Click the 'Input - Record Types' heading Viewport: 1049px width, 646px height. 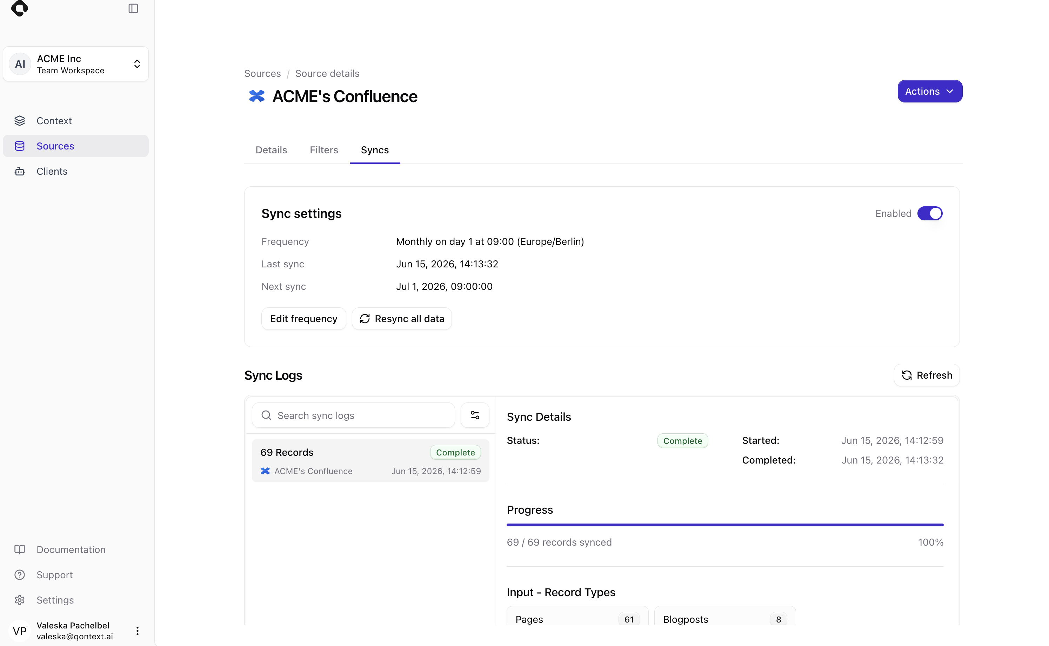[561, 592]
